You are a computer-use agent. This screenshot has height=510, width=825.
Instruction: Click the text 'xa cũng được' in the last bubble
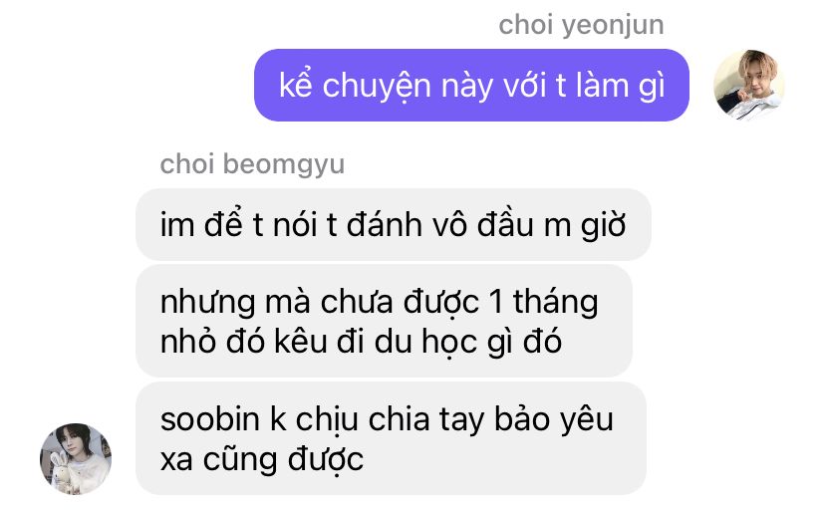tap(261, 459)
